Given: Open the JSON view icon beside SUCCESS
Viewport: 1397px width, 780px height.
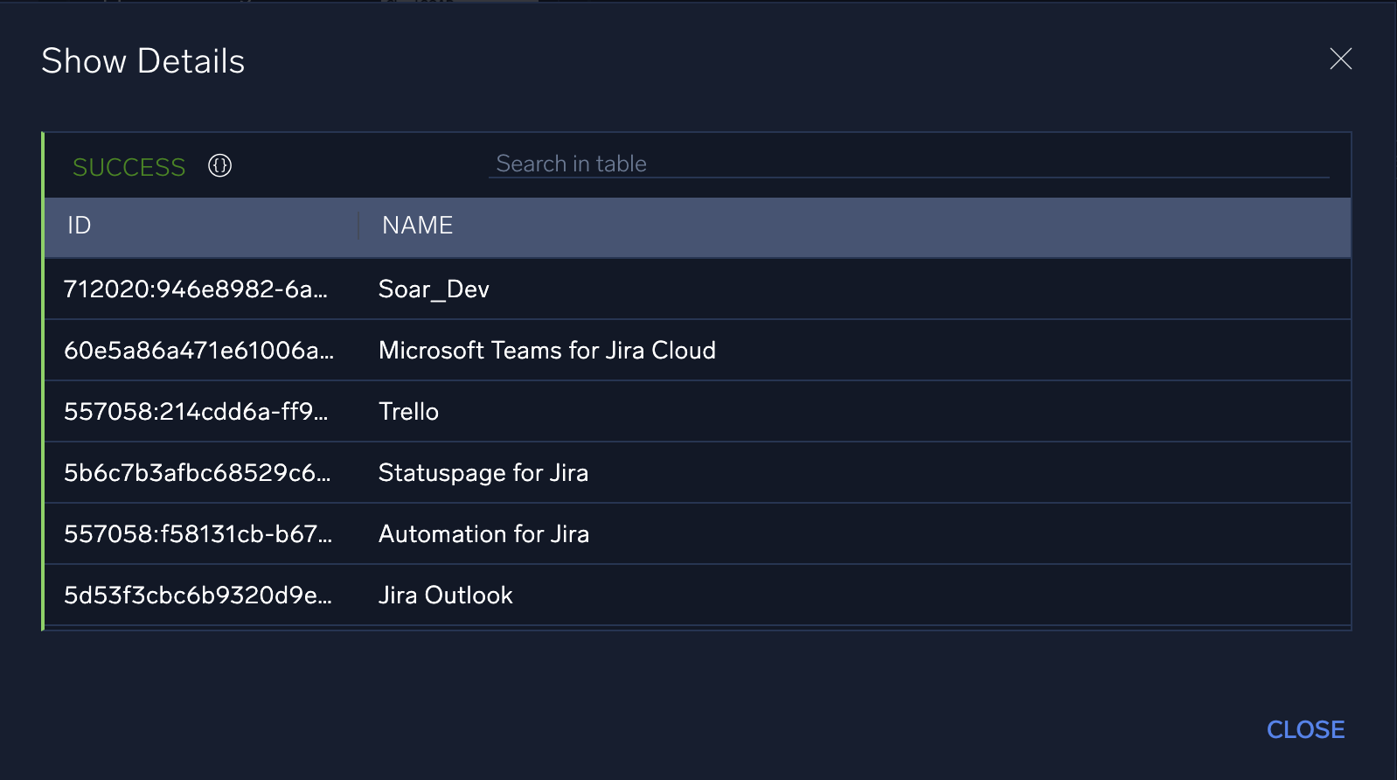Looking at the screenshot, I should tap(219, 165).
